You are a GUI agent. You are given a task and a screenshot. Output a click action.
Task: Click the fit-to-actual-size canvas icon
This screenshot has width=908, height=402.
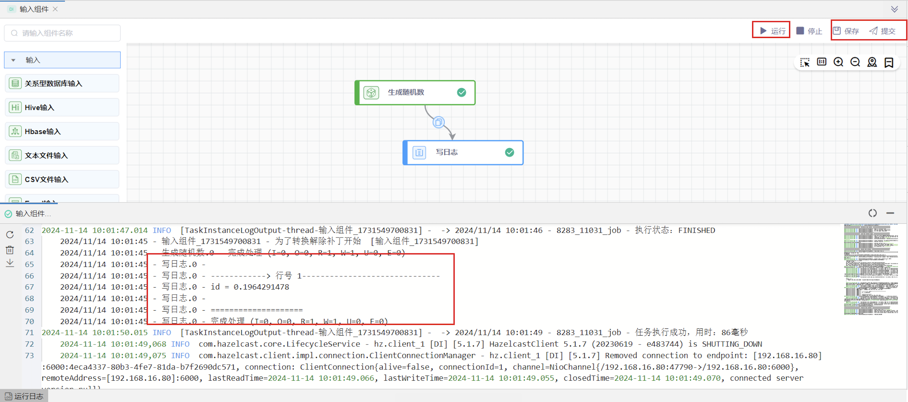pyautogui.click(x=822, y=62)
